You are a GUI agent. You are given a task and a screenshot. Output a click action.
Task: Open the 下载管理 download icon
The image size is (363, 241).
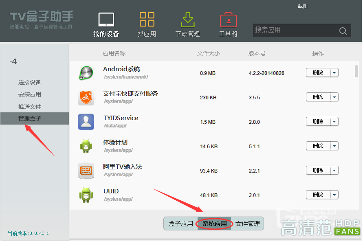[187, 20]
